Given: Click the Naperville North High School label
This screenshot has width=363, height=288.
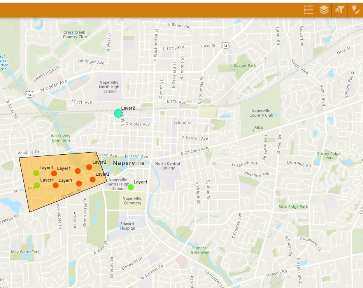Looking at the screenshot, I should pos(109,87).
